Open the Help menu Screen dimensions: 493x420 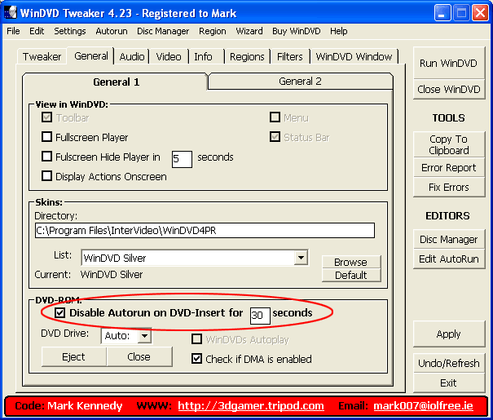point(339,31)
